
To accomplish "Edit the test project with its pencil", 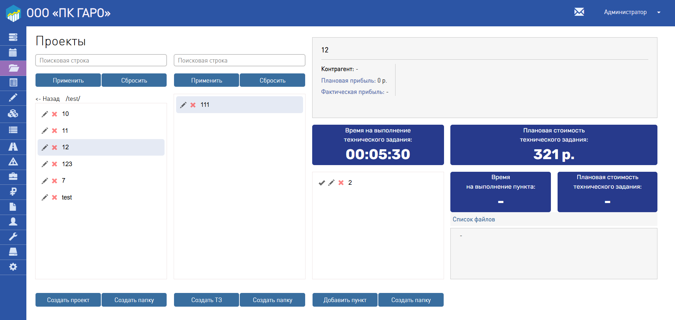I will click(45, 197).
